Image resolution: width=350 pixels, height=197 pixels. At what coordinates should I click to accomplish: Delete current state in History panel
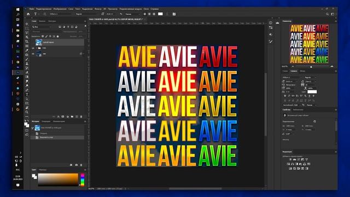81,165
